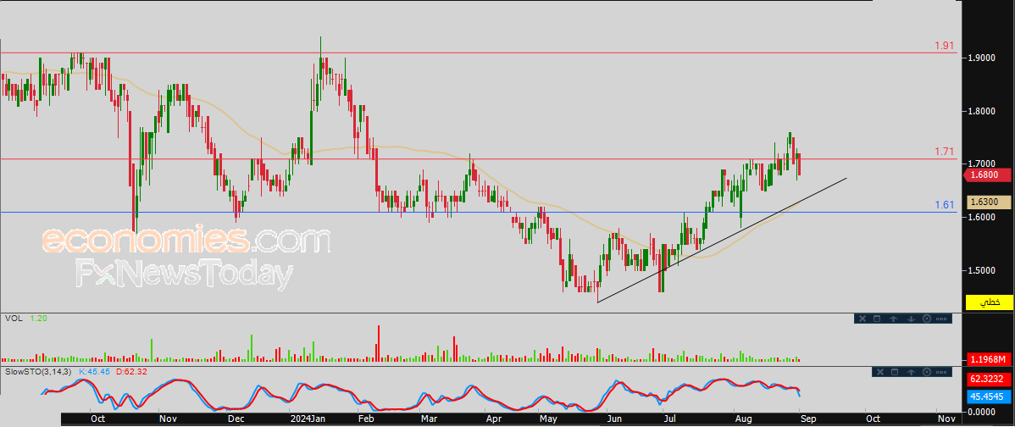Select the SlowSTO(3,14,3) indicator label
Image resolution: width=1015 pixels, height=427 pixels.
39,371
